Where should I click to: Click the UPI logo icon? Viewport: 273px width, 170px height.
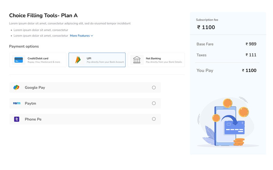[78, 60]
